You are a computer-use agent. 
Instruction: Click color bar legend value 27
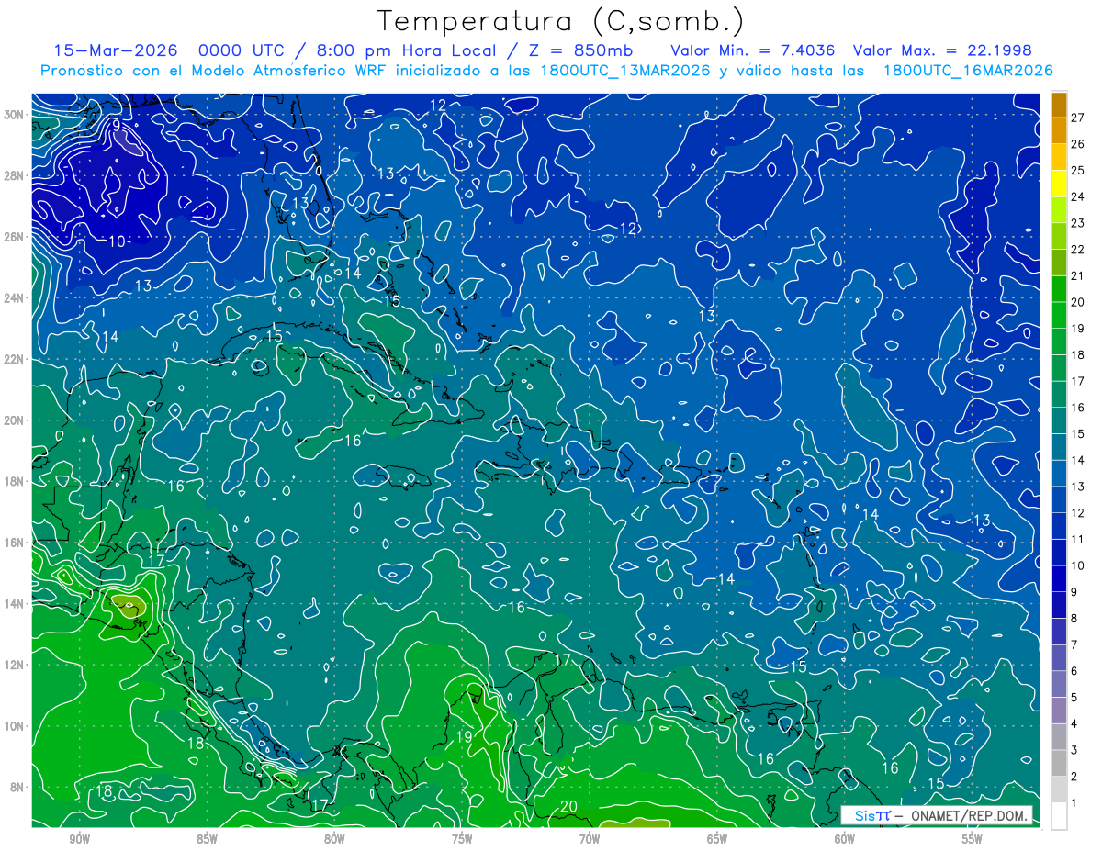point(1078,117)
